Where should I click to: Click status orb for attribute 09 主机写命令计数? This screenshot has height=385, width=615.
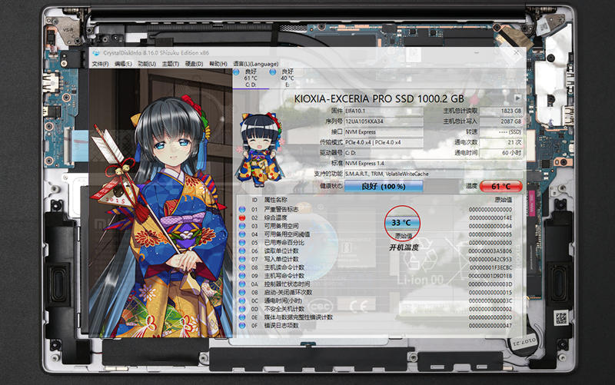(242, 276)
